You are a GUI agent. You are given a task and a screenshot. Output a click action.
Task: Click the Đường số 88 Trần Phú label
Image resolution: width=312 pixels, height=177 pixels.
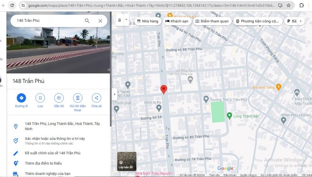tap(184, 49)
